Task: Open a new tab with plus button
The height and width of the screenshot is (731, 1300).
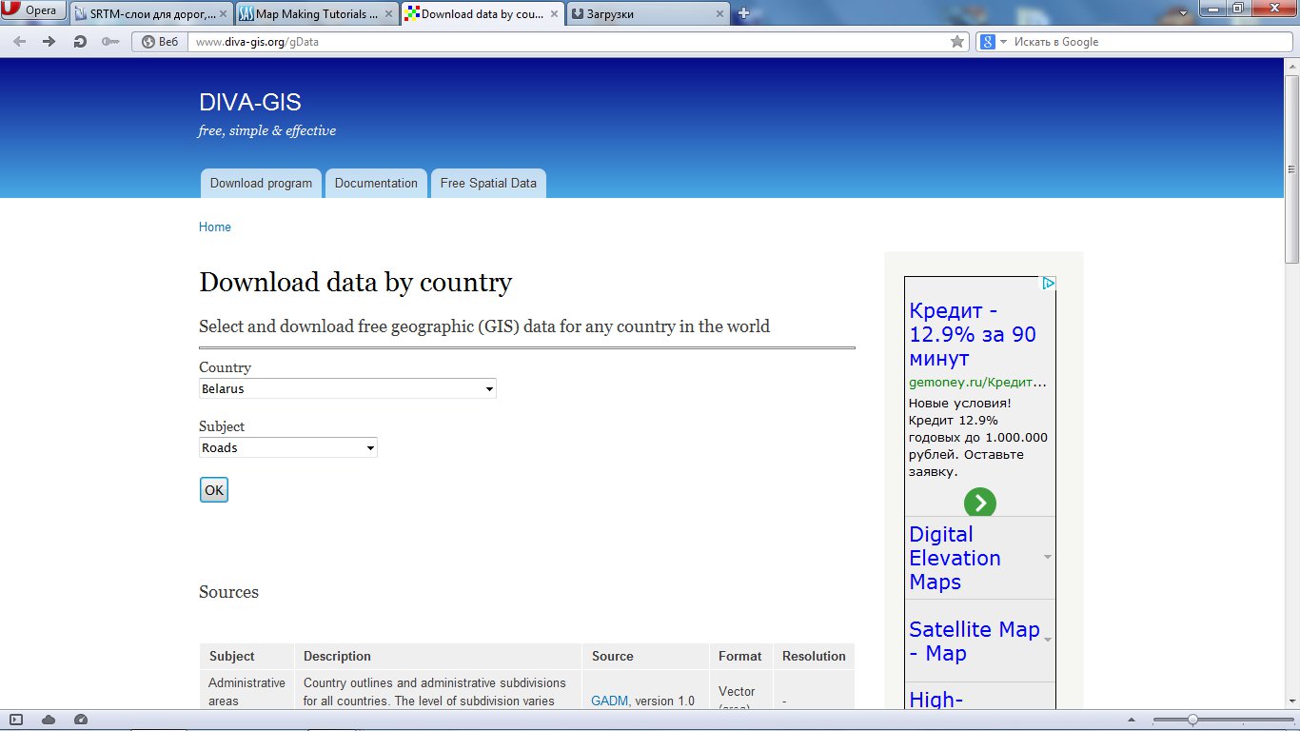Action: coord(744,13)
